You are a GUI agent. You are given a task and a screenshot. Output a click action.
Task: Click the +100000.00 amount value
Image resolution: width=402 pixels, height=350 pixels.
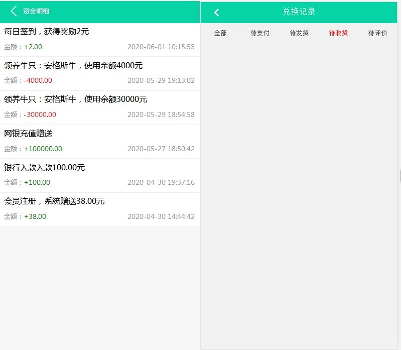coord(43,149)
